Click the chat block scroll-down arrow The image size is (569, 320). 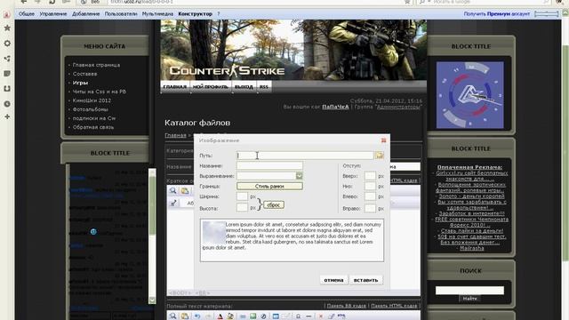152,300
